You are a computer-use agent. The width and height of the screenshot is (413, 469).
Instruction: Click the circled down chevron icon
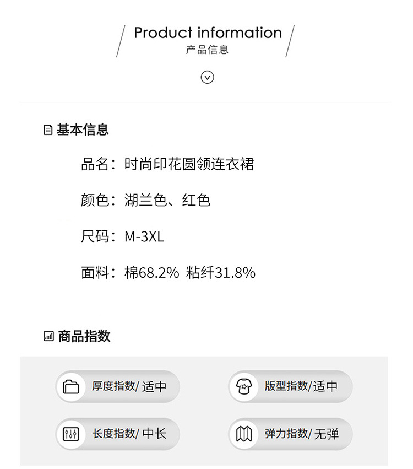tap(207, 77)
